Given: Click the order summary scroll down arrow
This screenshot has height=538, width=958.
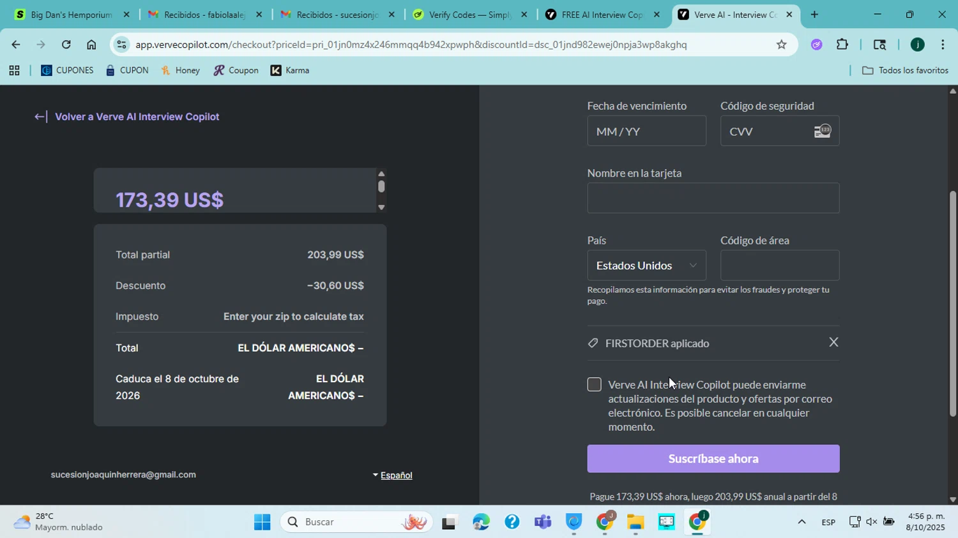Looking at the screenshot, I should [381, 207].
